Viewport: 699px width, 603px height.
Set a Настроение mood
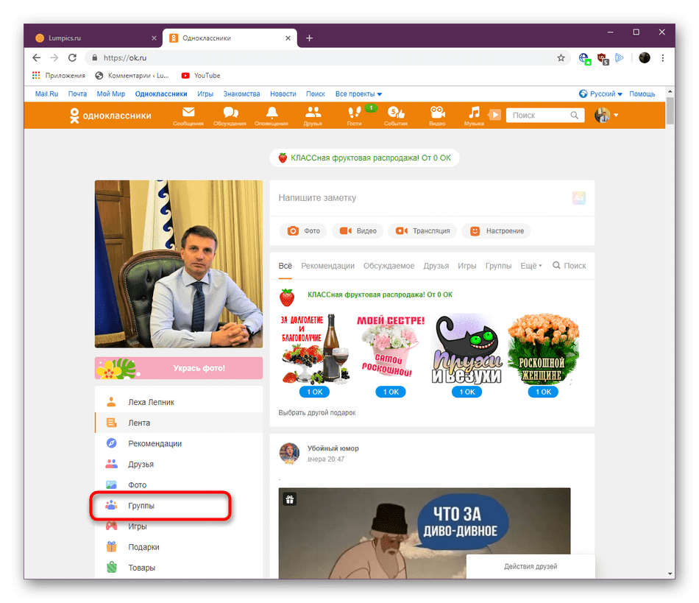pos(496,230)
